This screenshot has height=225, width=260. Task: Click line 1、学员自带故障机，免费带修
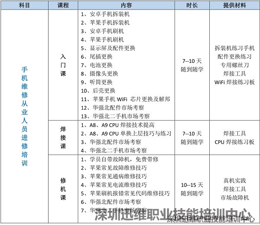click(120, 159)
